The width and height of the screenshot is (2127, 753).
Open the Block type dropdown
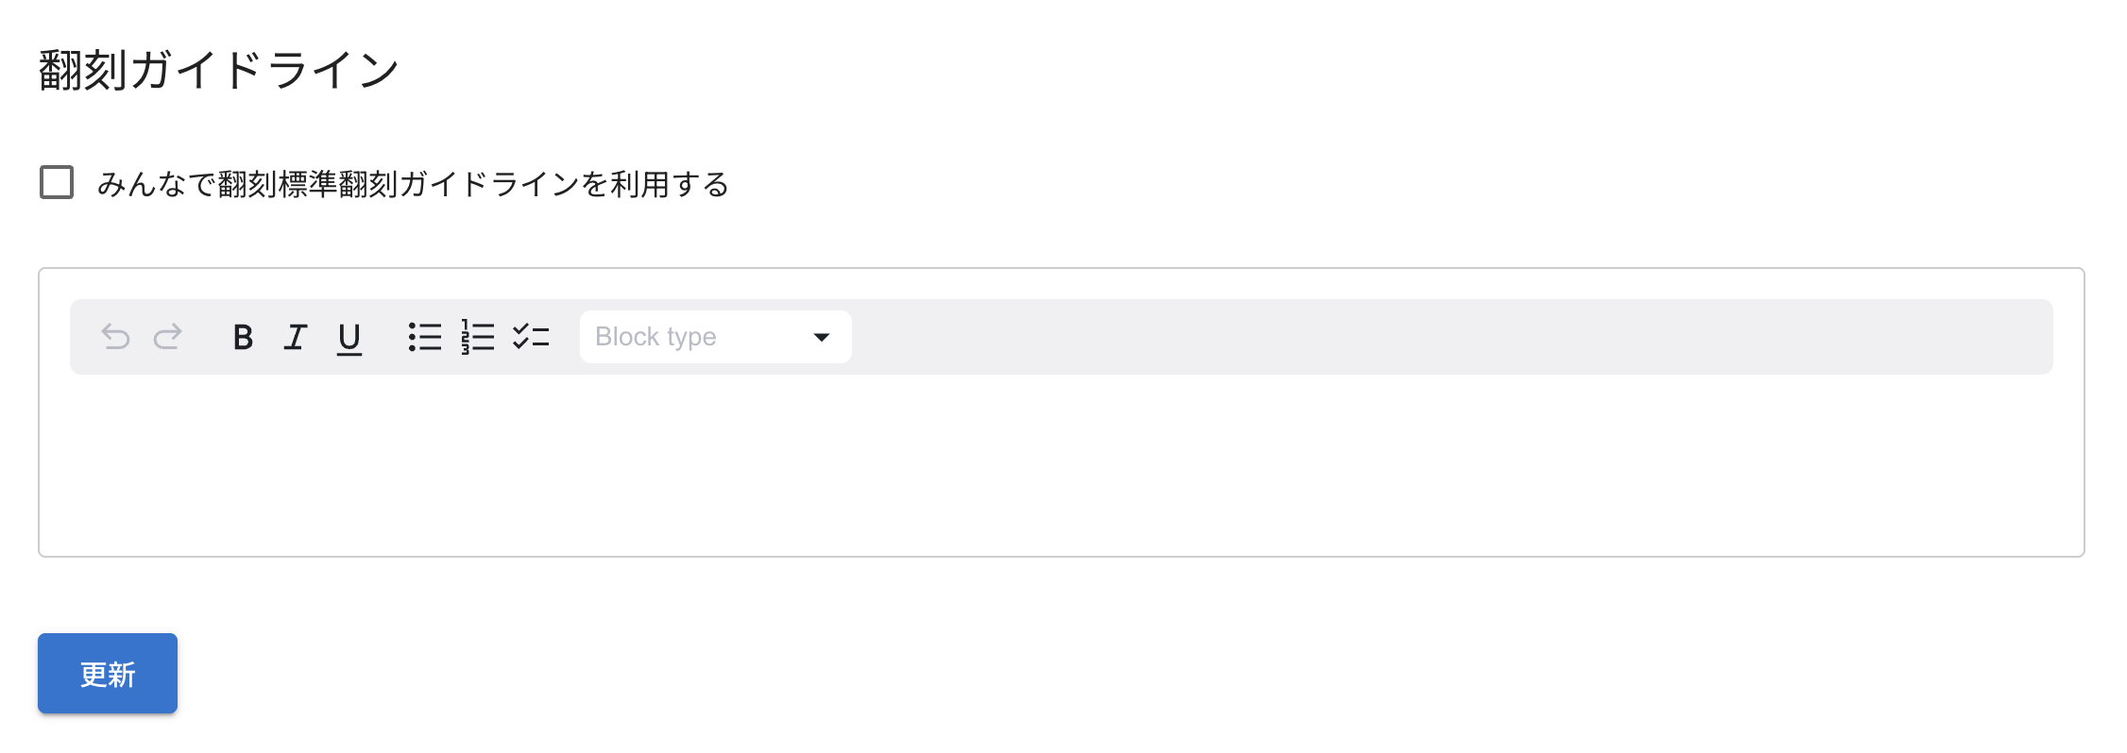[715, 337]
